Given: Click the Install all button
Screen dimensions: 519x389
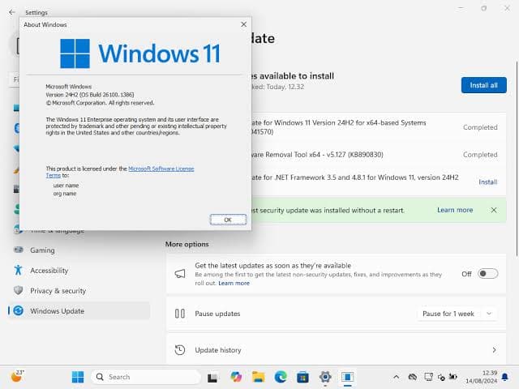Looking at the screenshot, I should coord(483,85).
